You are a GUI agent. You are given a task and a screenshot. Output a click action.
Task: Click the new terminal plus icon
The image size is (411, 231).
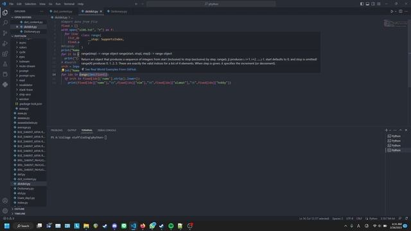tap(386, 130)
